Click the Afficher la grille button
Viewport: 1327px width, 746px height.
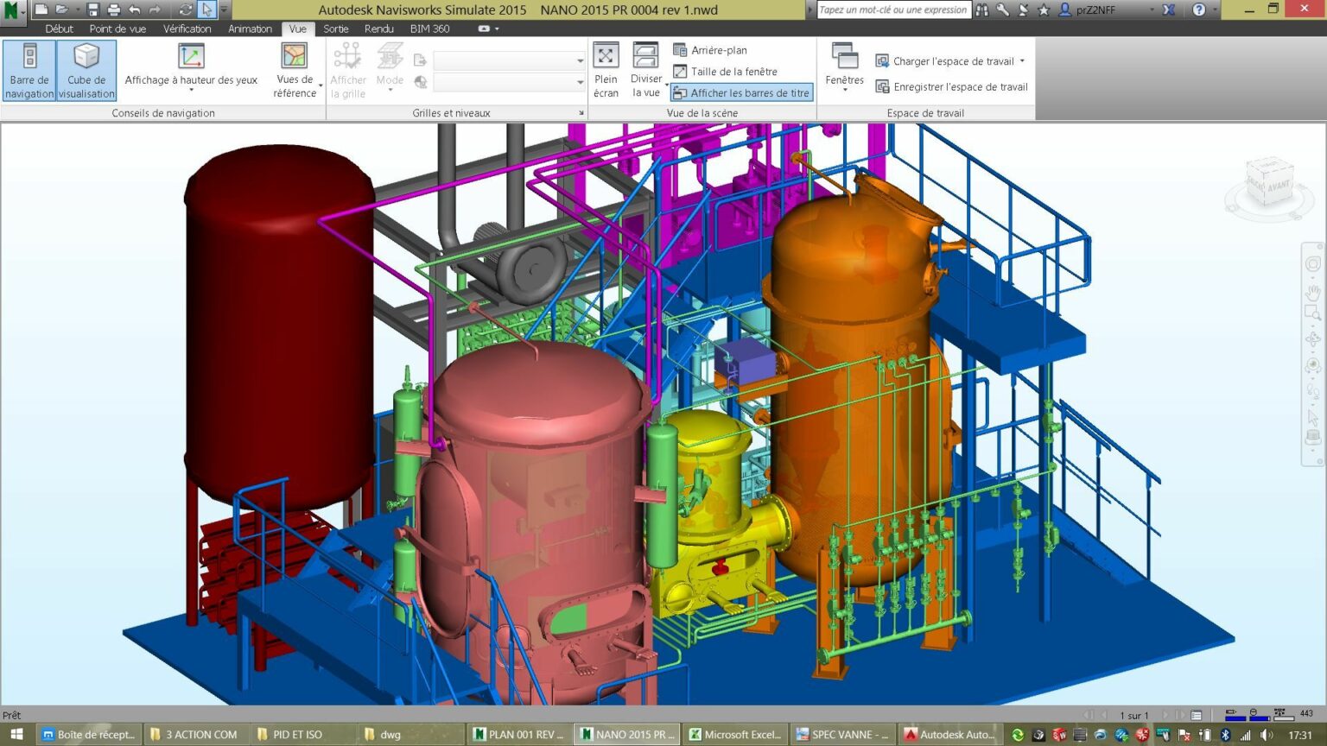coord(347,71)
